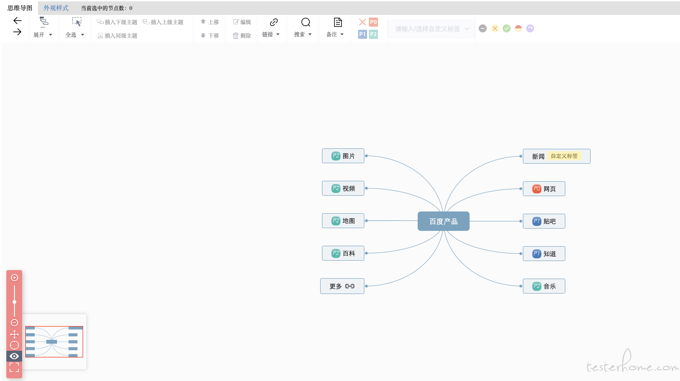Click the link icon on 更多 node
Viewport: 680px width, 381px height.
350,286
